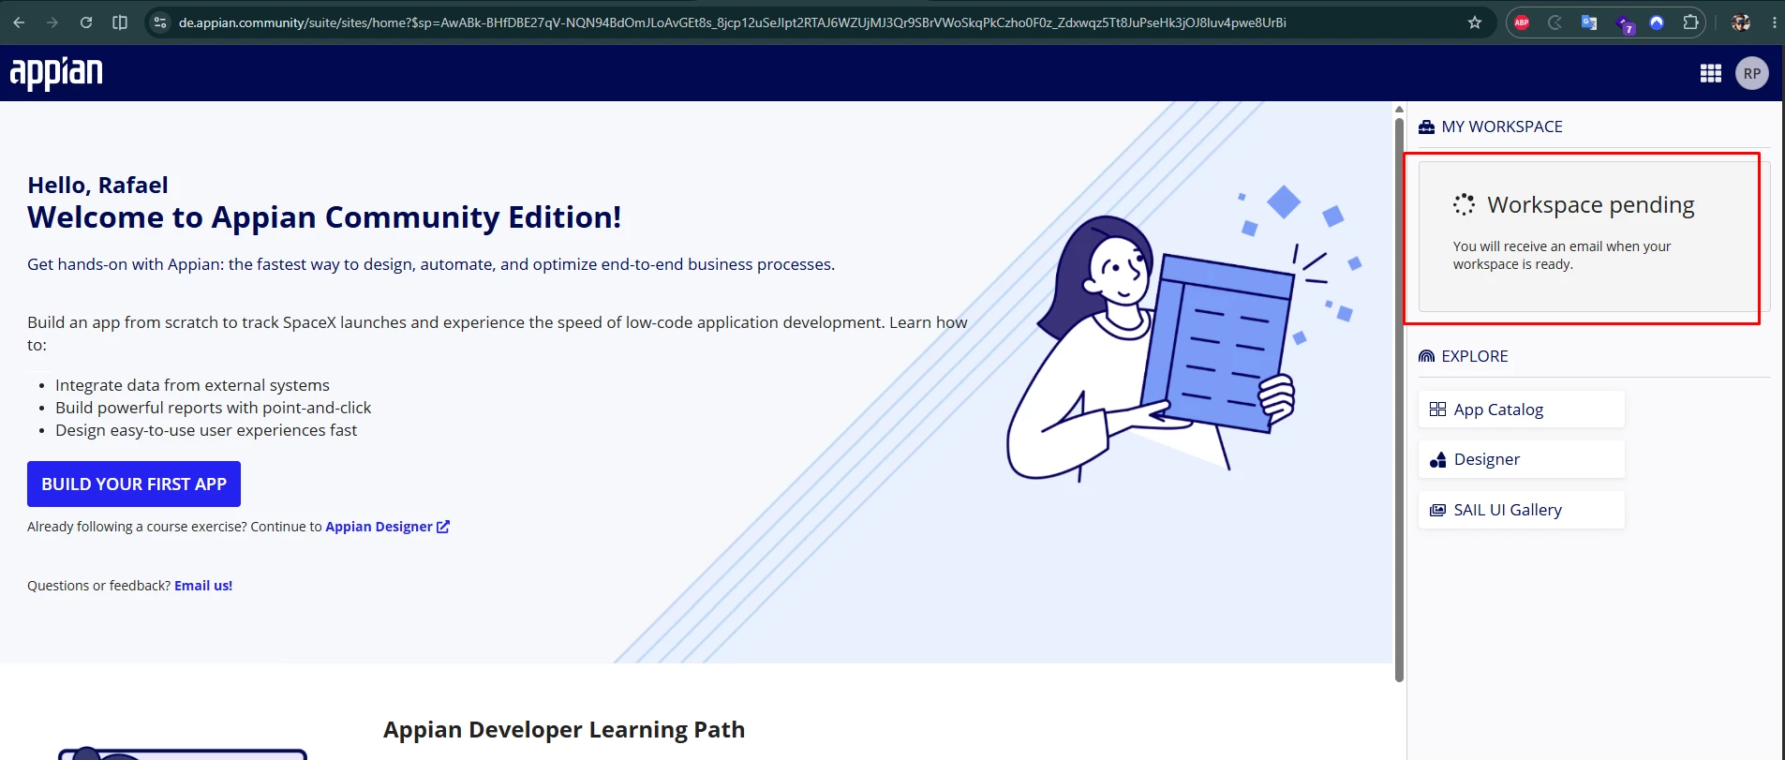Open the blue mountain VPN extension

[x=1657, y=22]
